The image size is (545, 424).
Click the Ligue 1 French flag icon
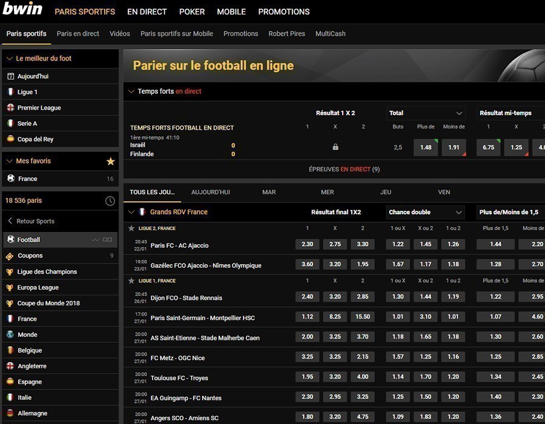point(10,91)
